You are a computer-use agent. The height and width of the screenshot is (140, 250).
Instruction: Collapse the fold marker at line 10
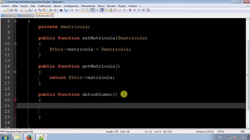(x=15, y=44)
